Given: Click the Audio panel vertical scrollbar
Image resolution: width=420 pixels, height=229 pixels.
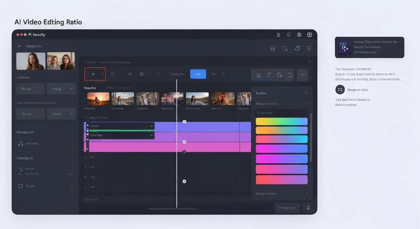Looking at the screenshot, I should point(311,138).
